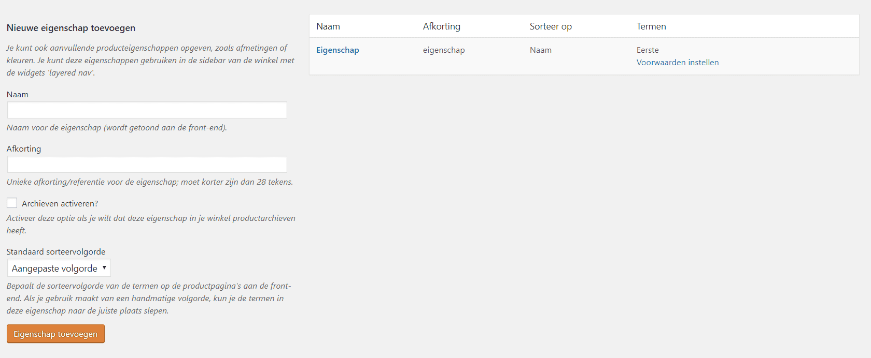Click the Voorwaarden instellen link
This screenshot has width=871, height=358.
point(678,63)
